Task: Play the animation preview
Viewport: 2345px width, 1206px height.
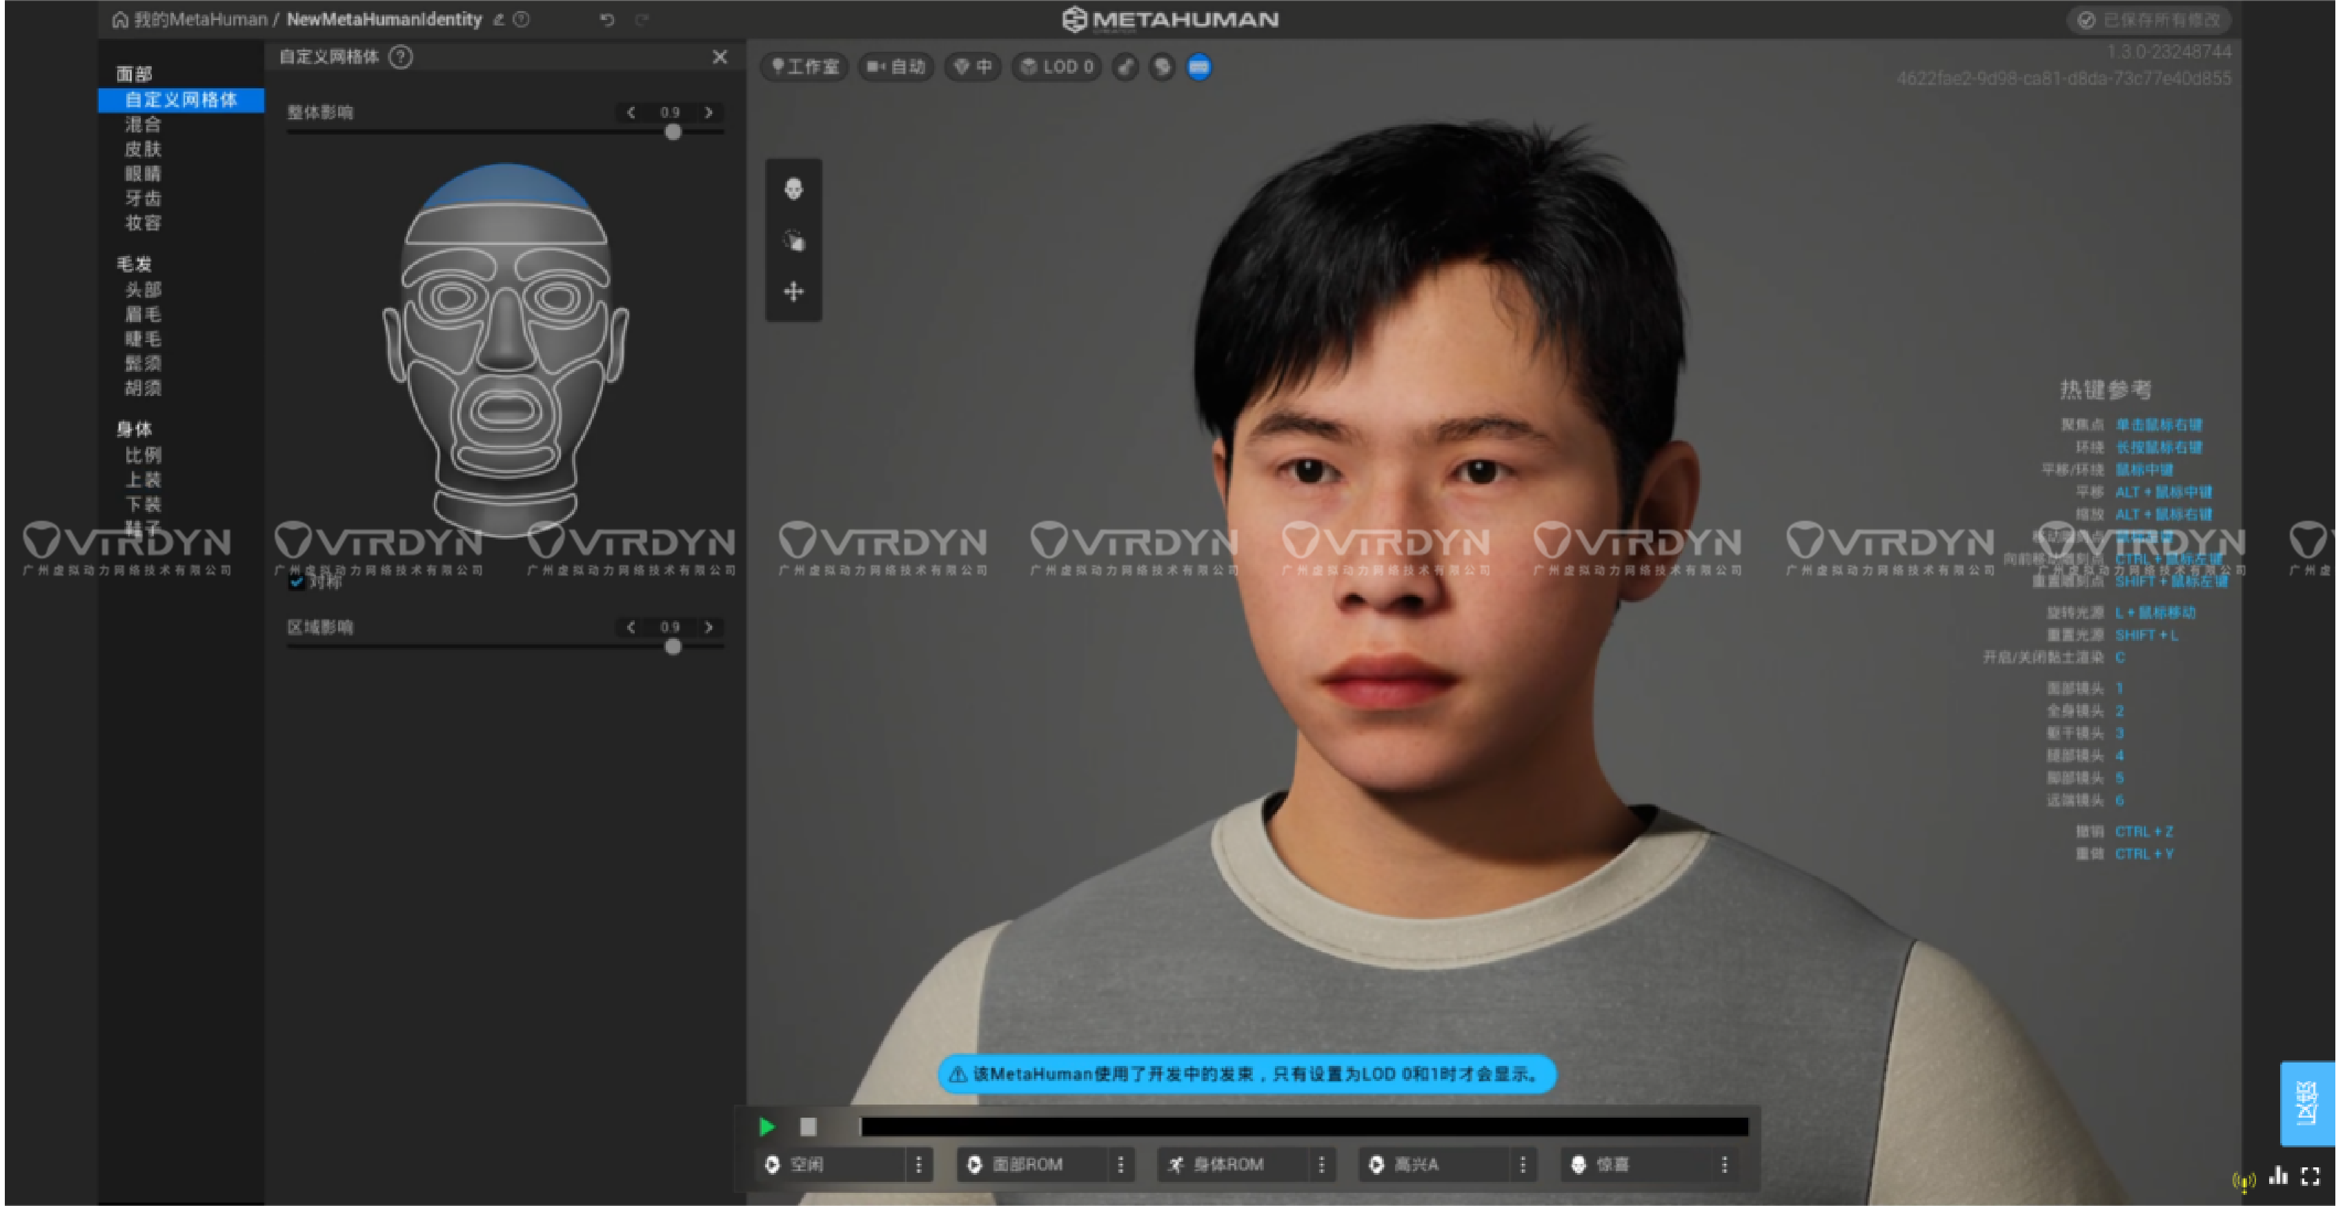Action: click(x=766, y=1127)
